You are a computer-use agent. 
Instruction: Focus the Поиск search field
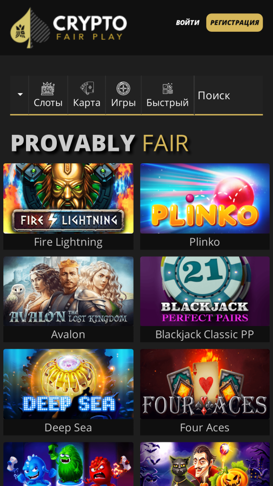coord(229,95)
